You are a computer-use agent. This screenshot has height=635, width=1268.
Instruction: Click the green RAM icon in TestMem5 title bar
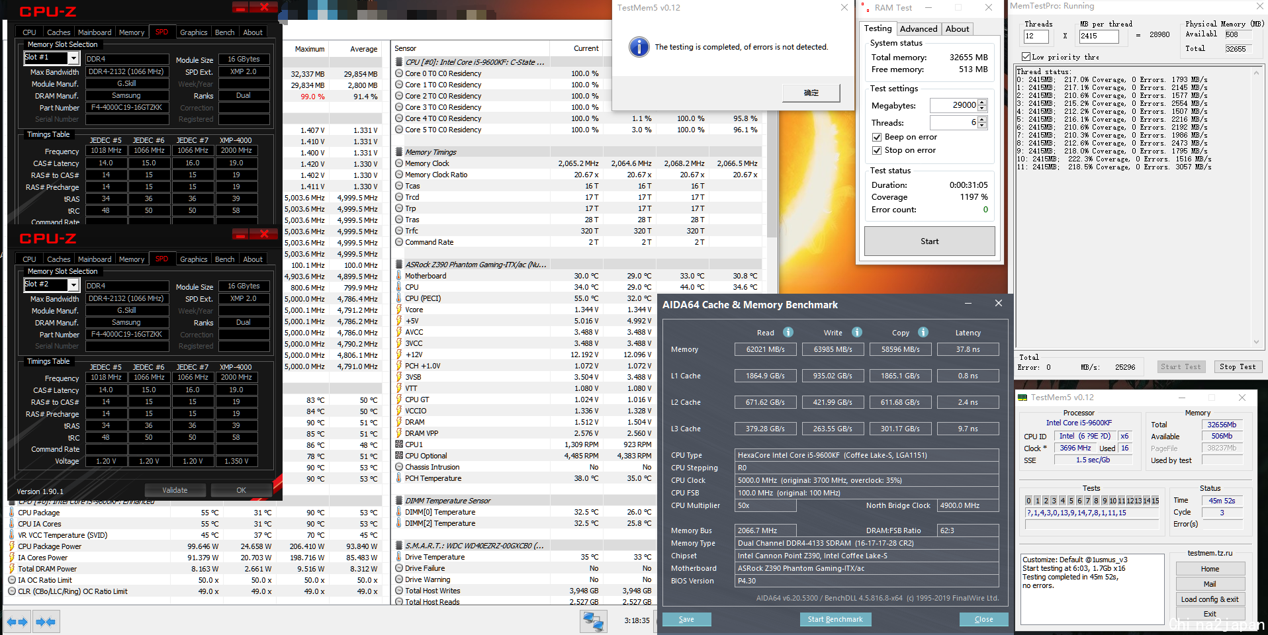1022,398
